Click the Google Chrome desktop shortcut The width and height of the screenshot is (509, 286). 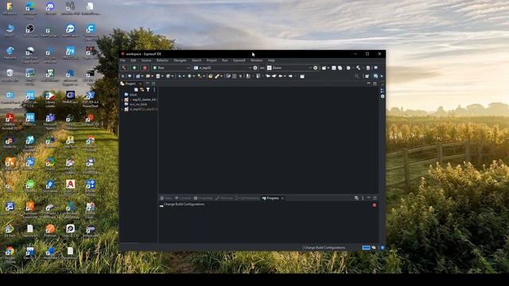coord(10,255)
